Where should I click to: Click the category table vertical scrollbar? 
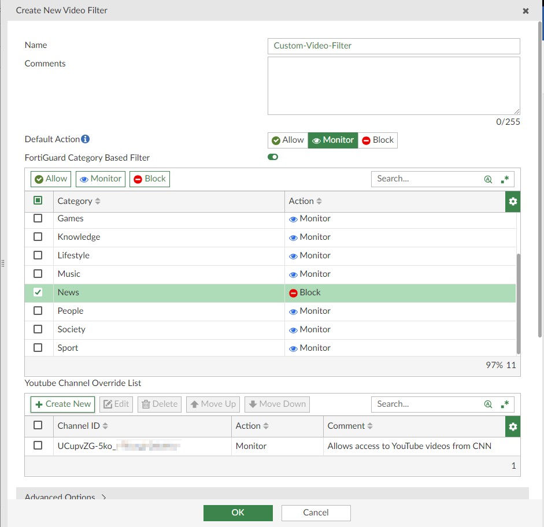point(519,304)
